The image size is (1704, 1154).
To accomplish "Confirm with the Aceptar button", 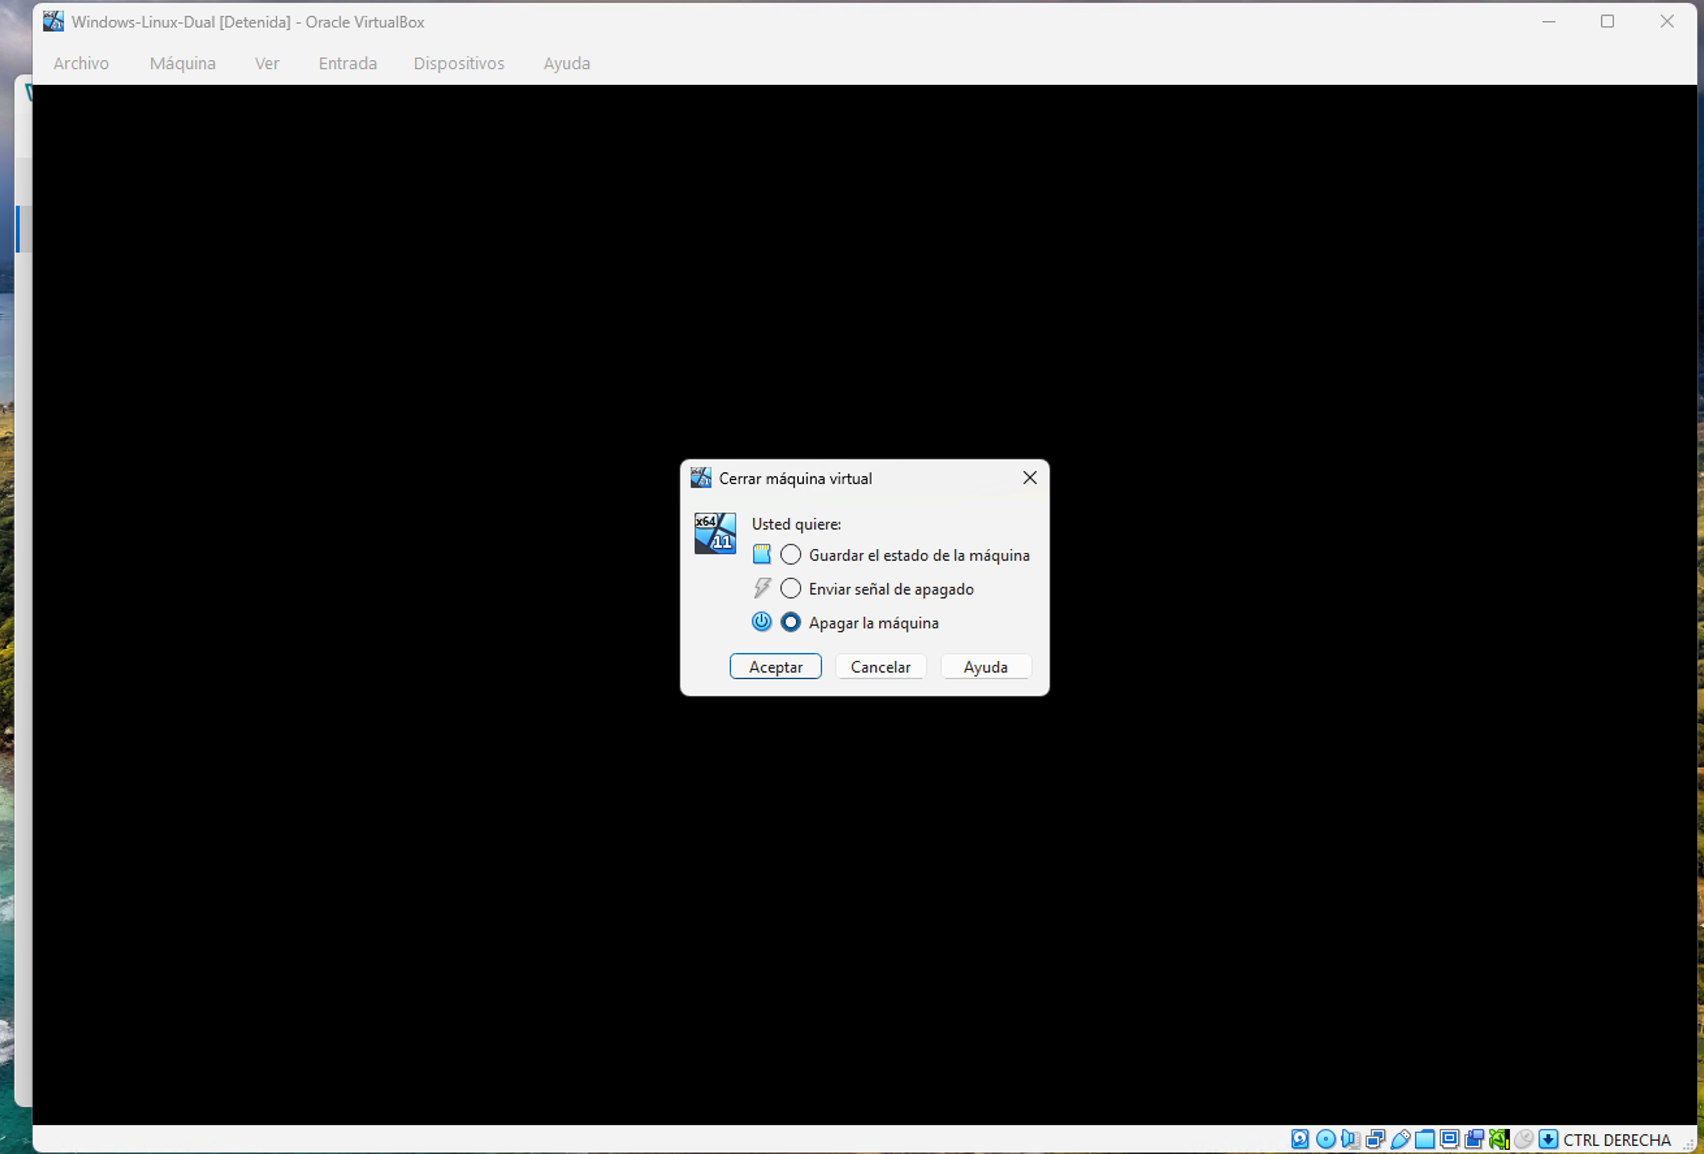I will click(776, 667).
